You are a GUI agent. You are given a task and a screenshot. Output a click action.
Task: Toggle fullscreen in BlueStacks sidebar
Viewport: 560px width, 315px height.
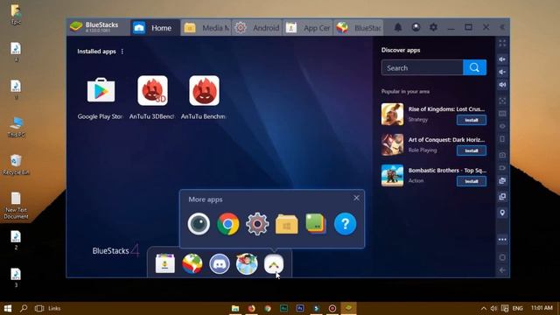[502, 43]
